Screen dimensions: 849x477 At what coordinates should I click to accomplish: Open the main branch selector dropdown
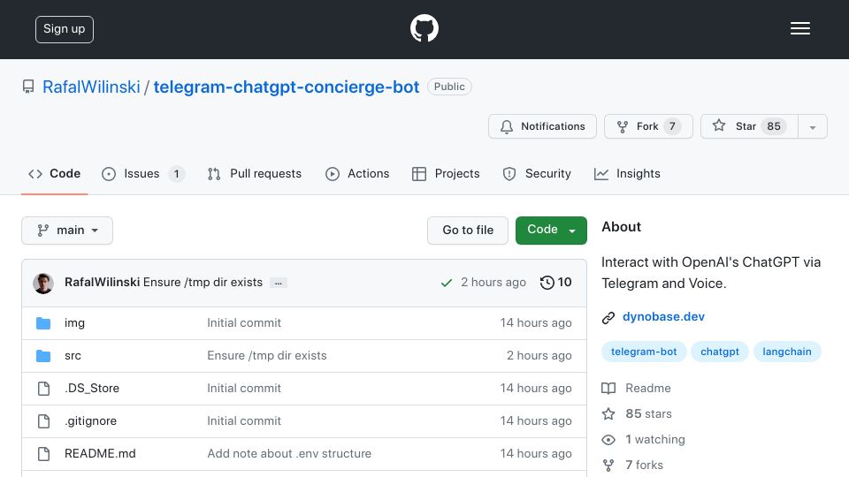[x=67, y=231]
